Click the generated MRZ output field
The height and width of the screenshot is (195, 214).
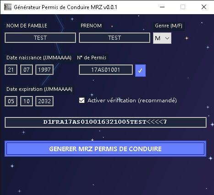pos(105,122)
